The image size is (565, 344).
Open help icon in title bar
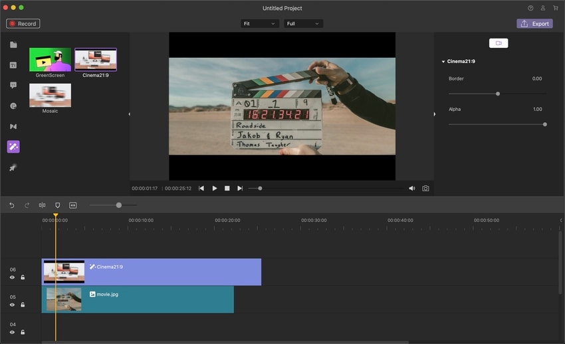[530, 8]
